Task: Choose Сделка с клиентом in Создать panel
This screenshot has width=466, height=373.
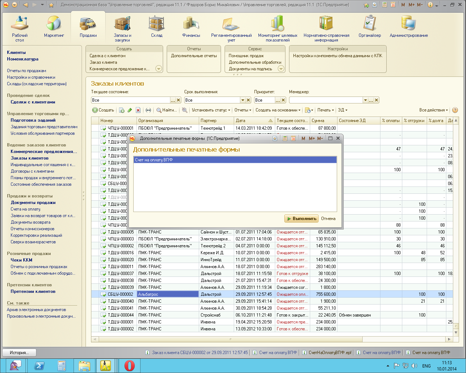Action: [x=107, y=56]
